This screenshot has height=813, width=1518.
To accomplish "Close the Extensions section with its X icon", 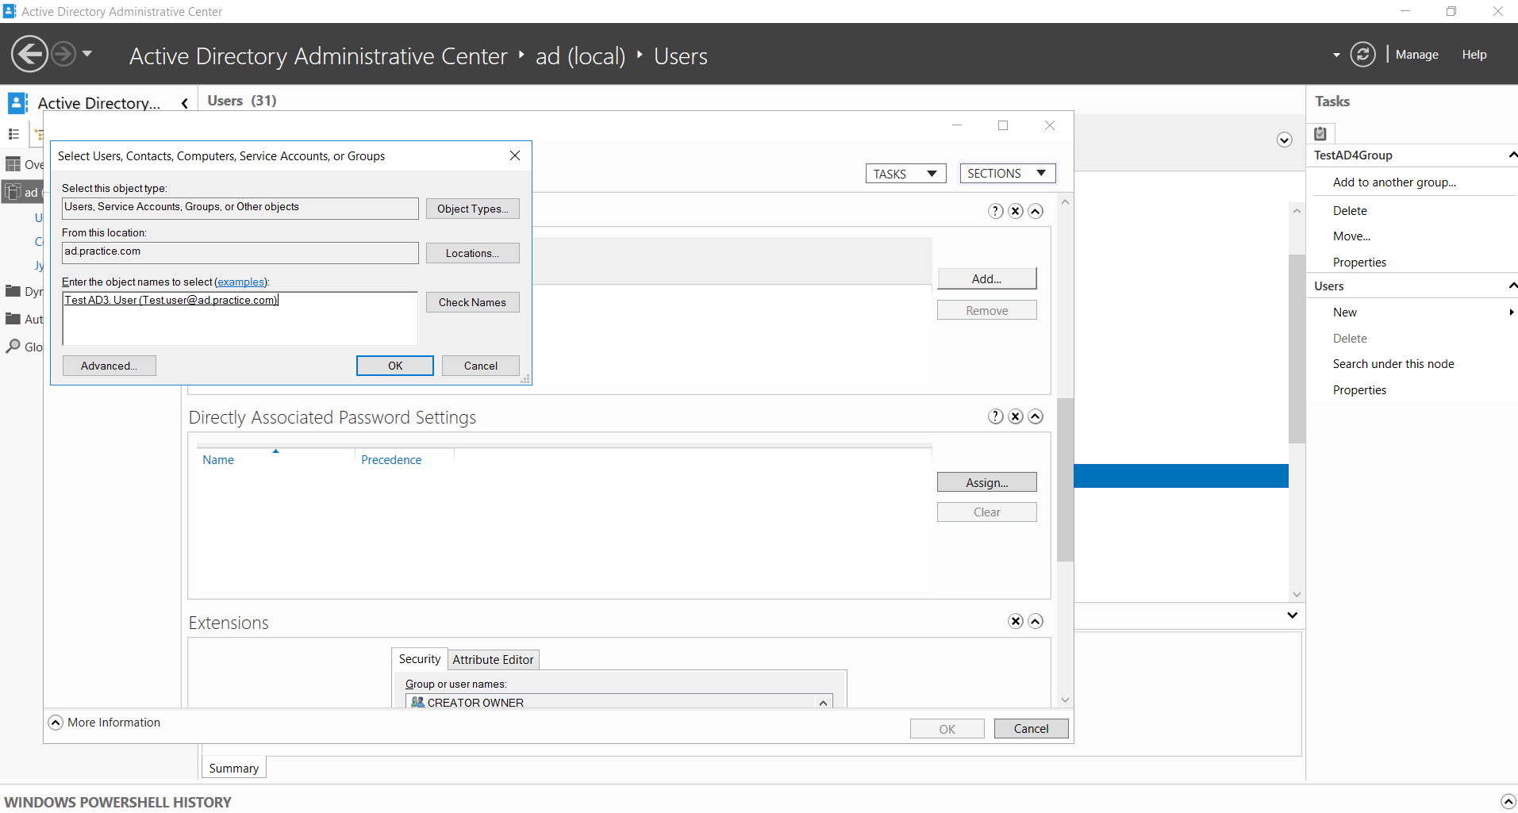I will [1016, 621].
